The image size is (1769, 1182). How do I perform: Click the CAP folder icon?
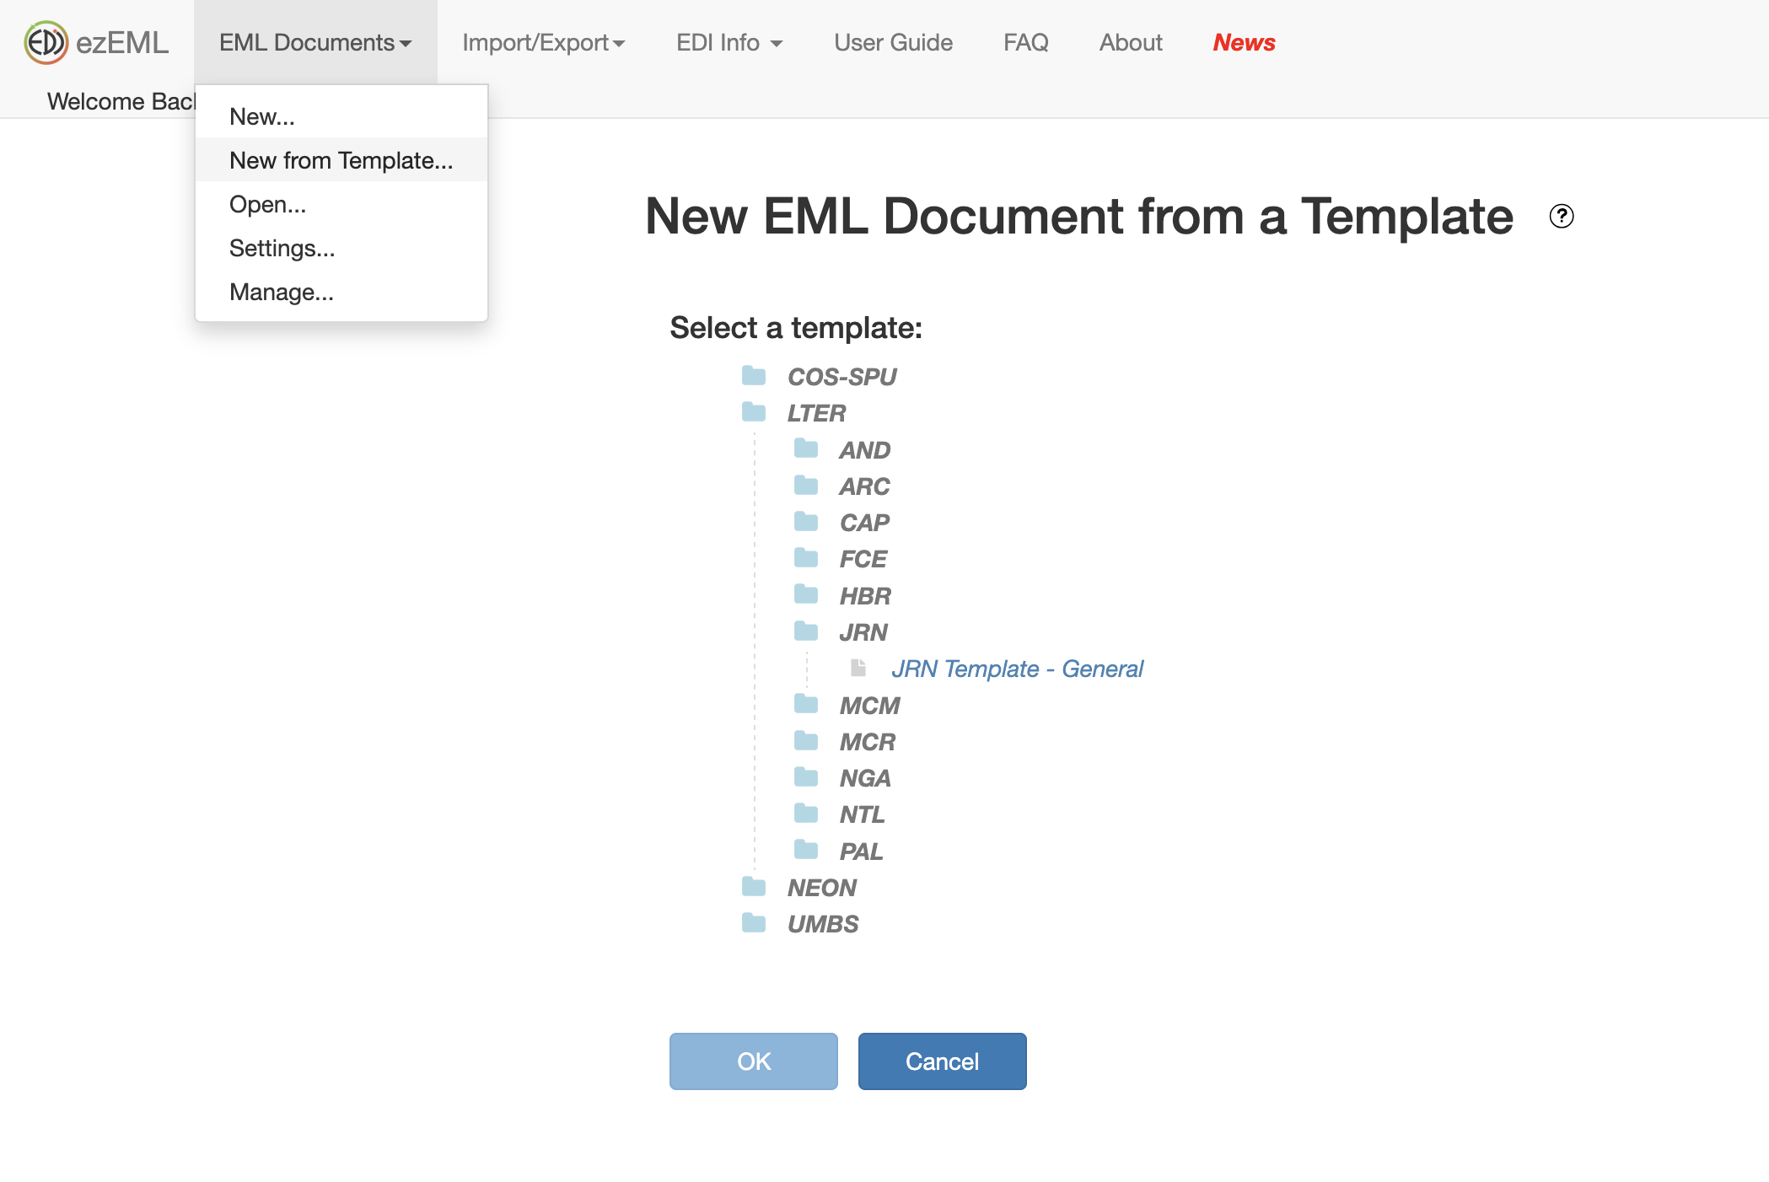(806, 522)
